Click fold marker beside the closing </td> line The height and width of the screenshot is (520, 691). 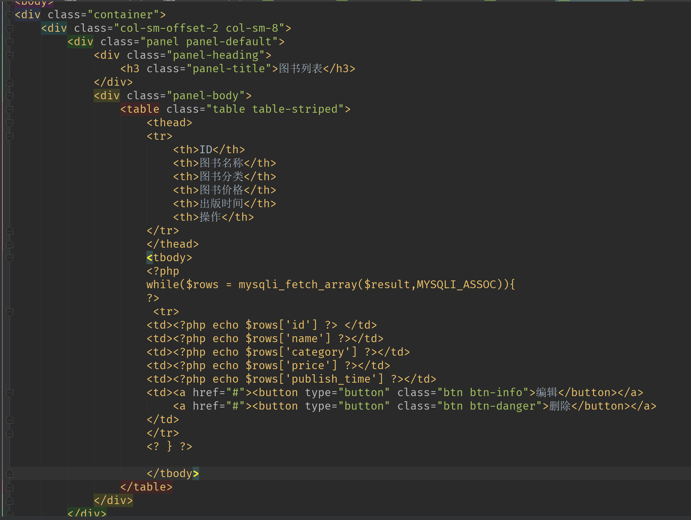[x=10, y=420]
